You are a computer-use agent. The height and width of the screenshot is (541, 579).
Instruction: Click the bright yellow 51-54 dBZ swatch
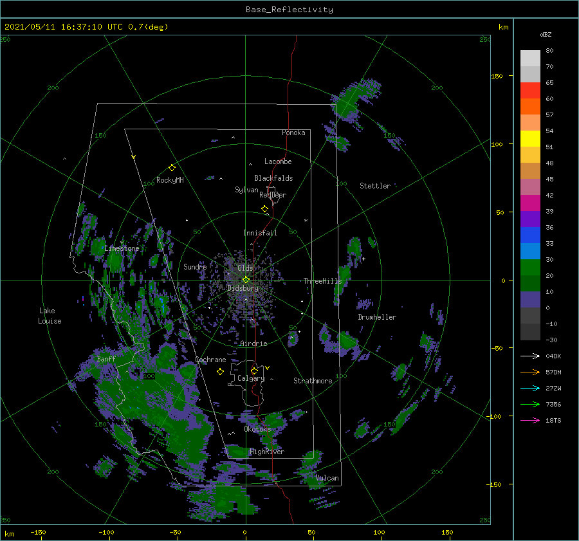coord(530,139)
